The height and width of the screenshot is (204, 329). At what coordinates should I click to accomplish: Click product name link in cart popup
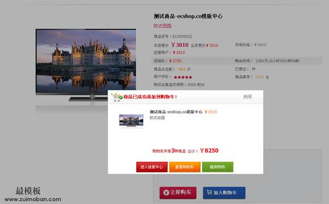pos(176,112)
